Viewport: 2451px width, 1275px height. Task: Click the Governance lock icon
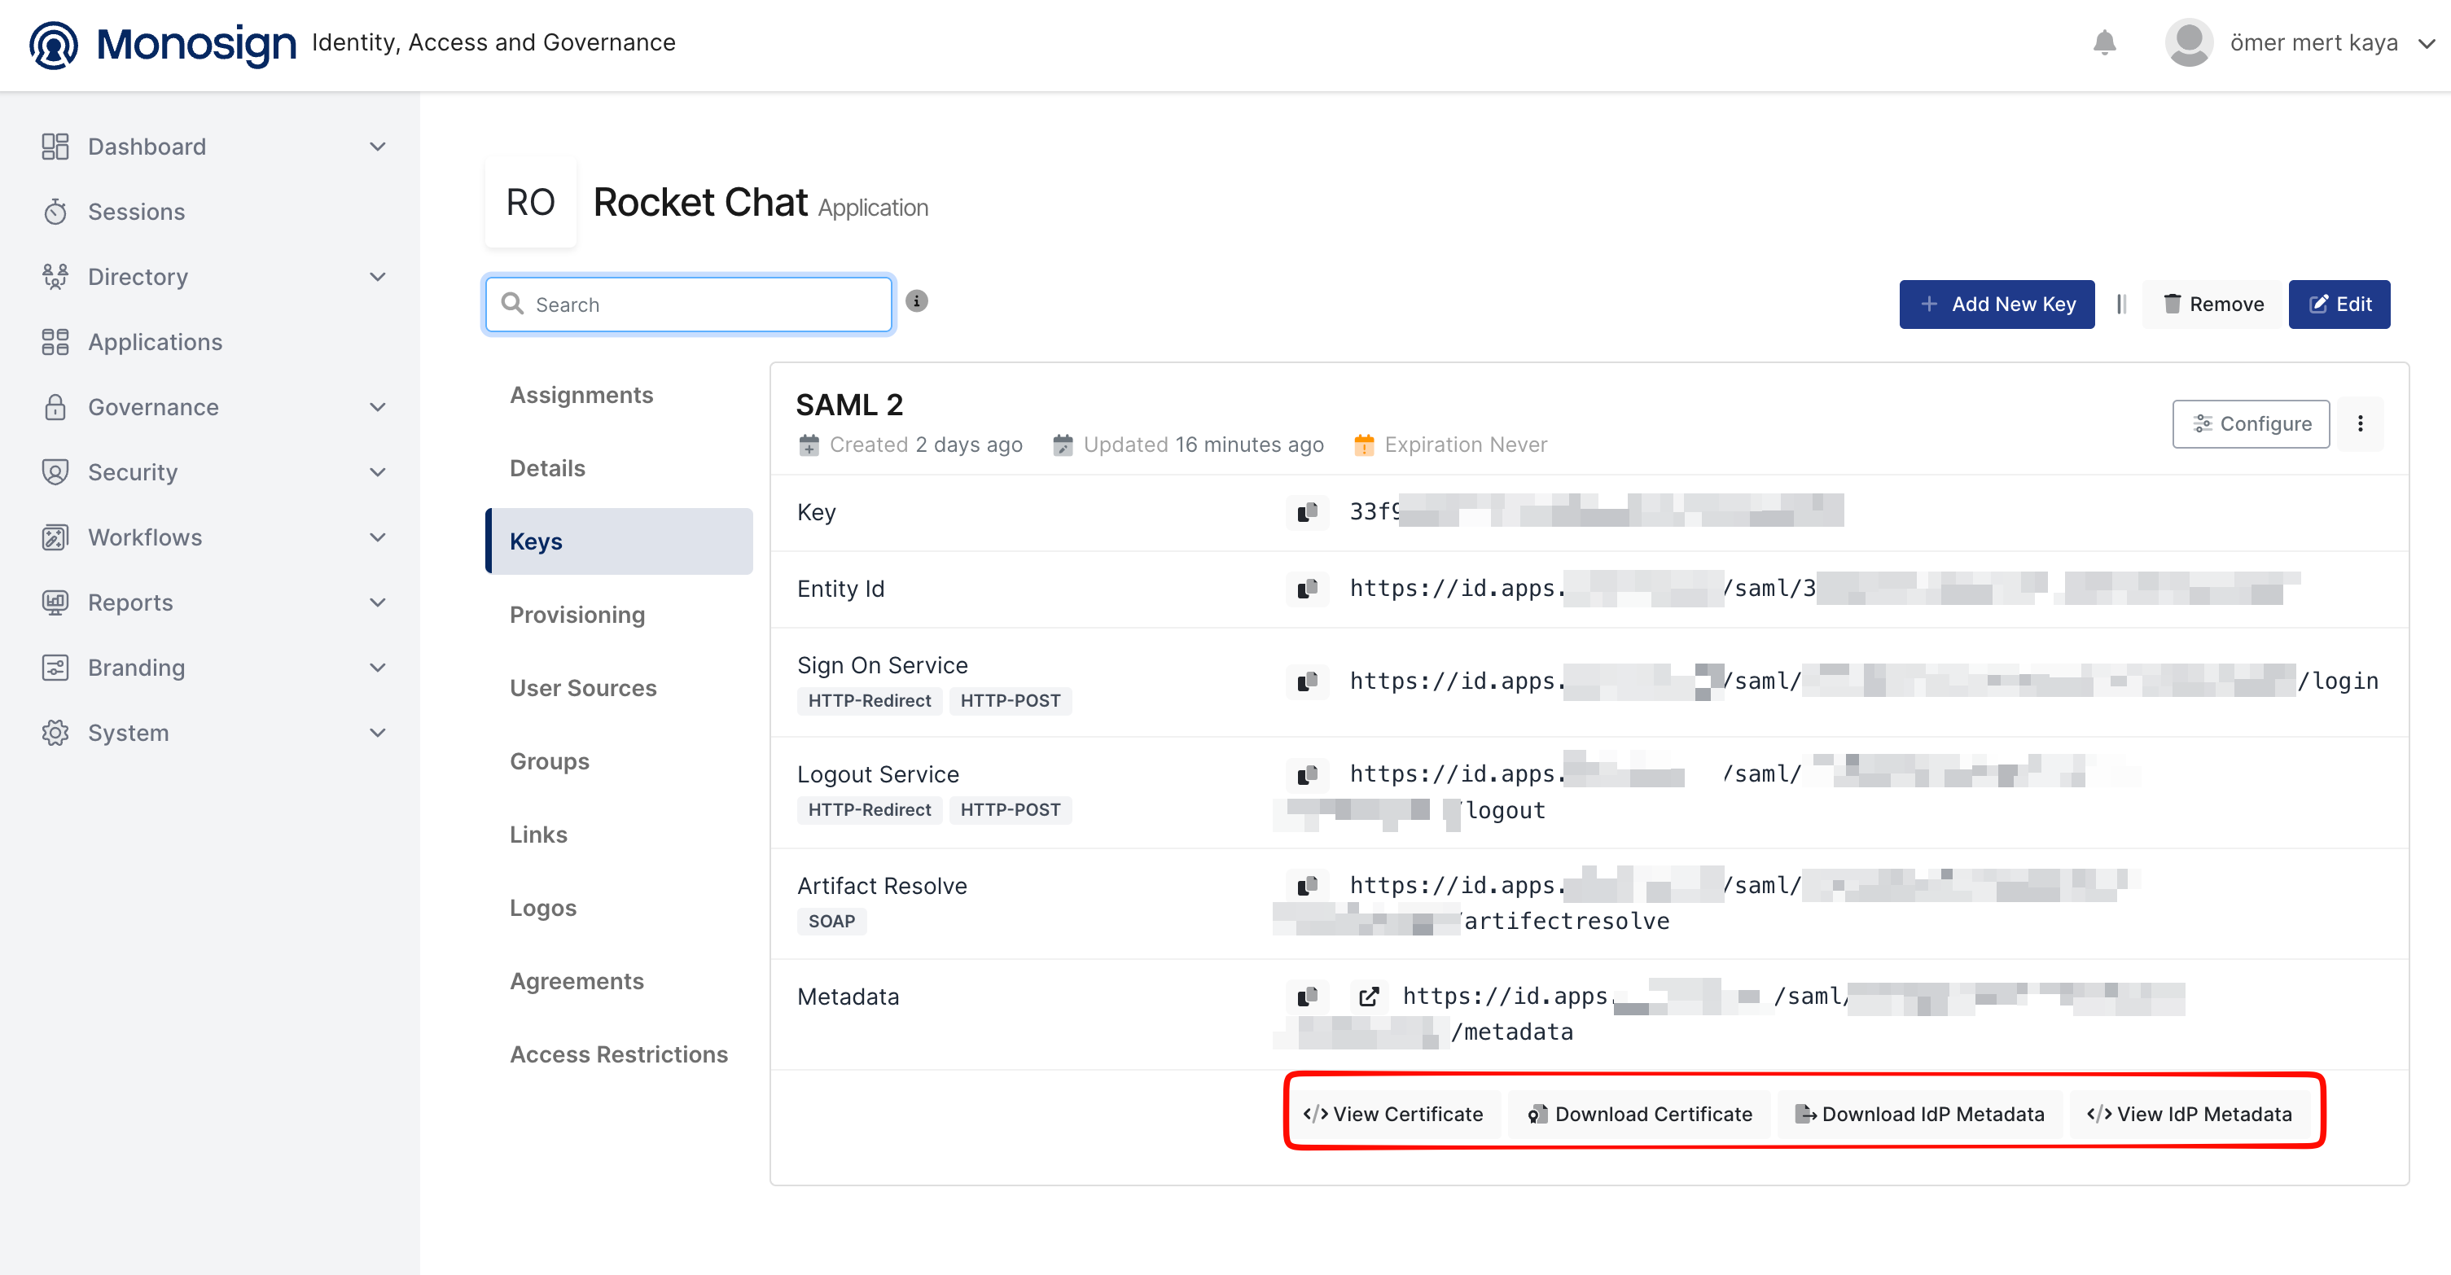tap(55, 407)
